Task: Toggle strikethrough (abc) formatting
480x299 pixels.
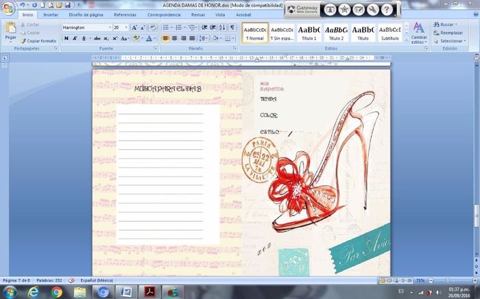Action: 97,38
